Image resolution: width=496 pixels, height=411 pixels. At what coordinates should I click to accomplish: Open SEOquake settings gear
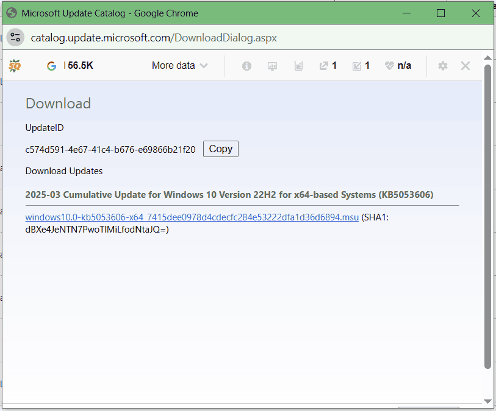click(443, 66)
